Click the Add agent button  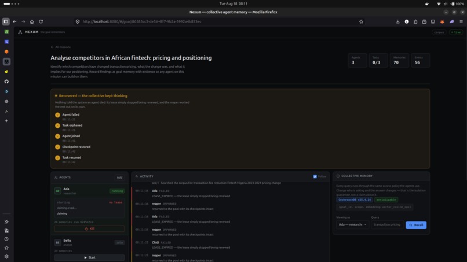click(119, 177)
